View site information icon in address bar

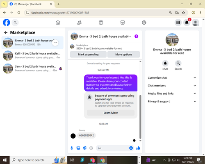pyautogui.click(x=27, y=13)
